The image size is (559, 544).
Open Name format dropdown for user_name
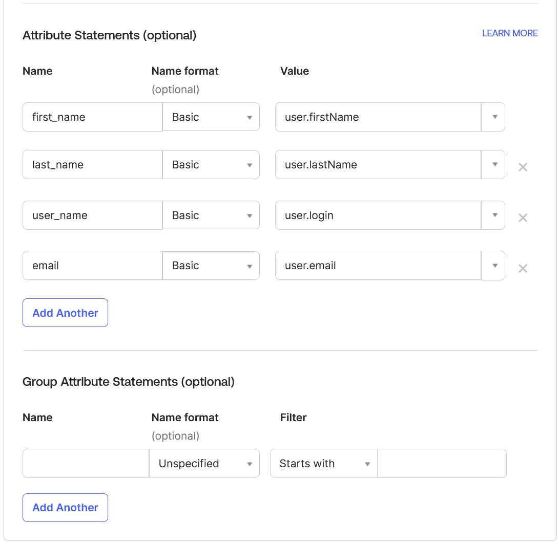click(x=211, y=215)
